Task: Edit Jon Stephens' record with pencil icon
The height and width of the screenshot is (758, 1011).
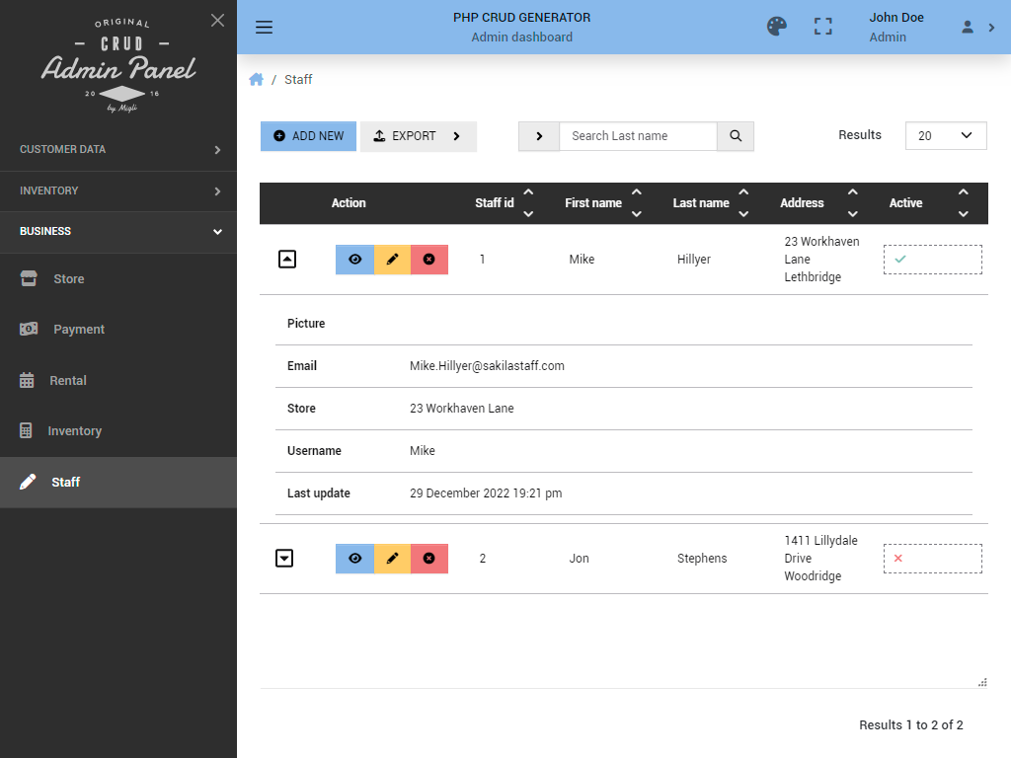Action: pyautogui.click(x=392, y=559)
